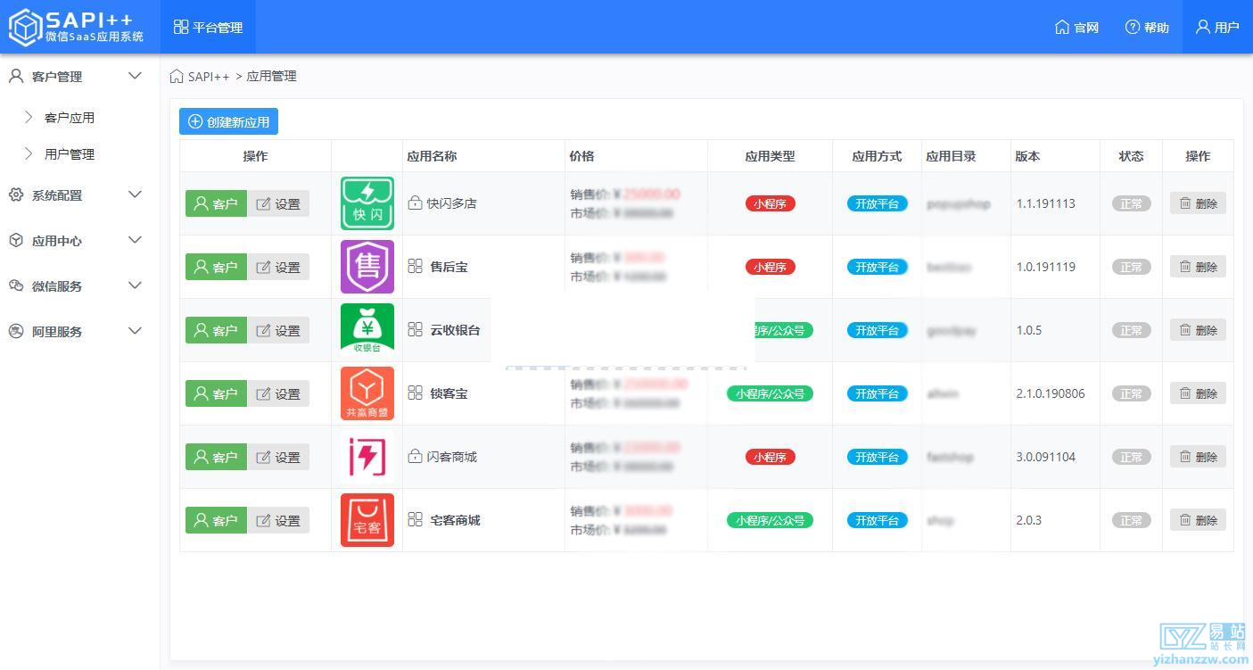Open the 帮助 help section in top bar
The width and height of the screenshot is (1253, 670).
pyautogui.click(x=1147, y=27)
